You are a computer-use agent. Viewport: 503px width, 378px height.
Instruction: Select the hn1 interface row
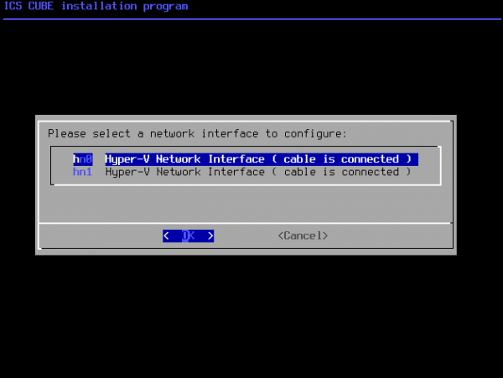[245, 172]
